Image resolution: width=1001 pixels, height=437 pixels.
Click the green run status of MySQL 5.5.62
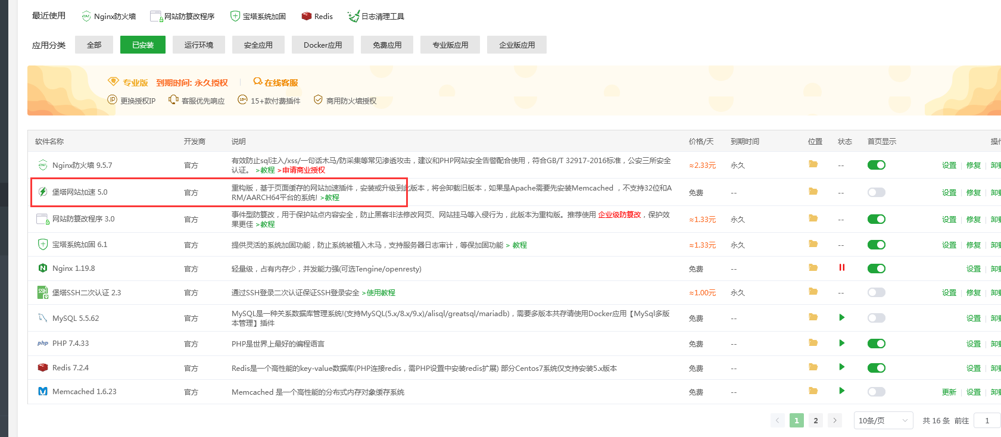pos(842,317)
